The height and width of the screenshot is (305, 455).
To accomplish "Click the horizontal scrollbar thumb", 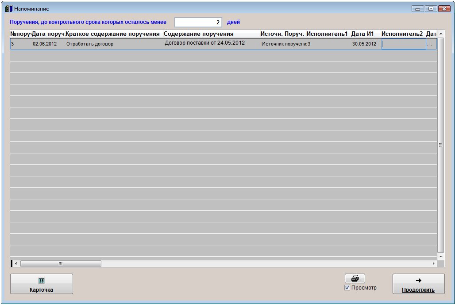I will tap(61, 263).
